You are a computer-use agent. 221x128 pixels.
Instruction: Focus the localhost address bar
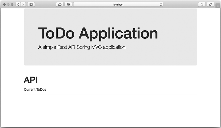(x=118, y=4)
